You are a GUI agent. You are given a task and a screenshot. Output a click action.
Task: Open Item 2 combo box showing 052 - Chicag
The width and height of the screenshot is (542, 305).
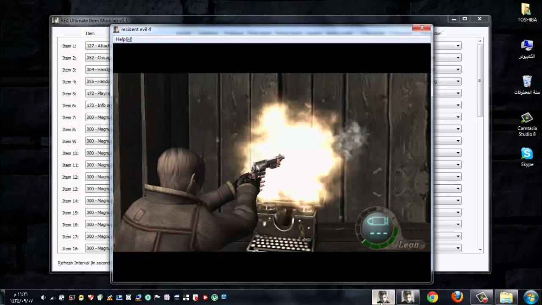(x=98, y=58)
